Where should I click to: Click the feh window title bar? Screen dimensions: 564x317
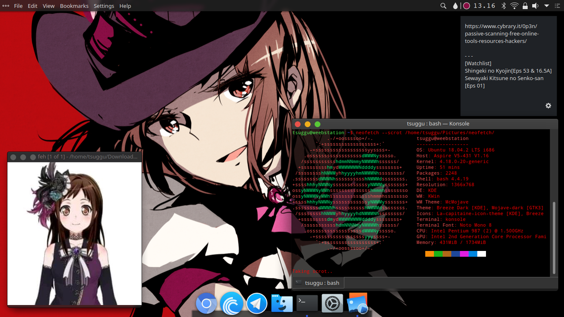pyautogui.click(x=74, y=157)
